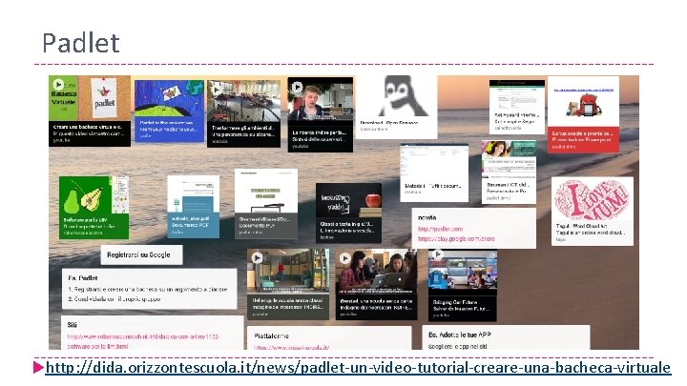The height and width of the screenshot is (386, 687).
Task: Click the http://padlet.com link
Action: (440, 229)
